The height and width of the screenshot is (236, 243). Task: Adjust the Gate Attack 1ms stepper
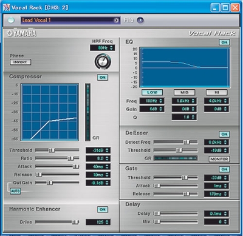click(225, 186)
